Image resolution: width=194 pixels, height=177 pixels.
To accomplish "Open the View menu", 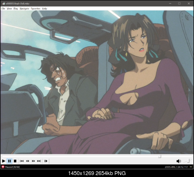I will point(9,9).
